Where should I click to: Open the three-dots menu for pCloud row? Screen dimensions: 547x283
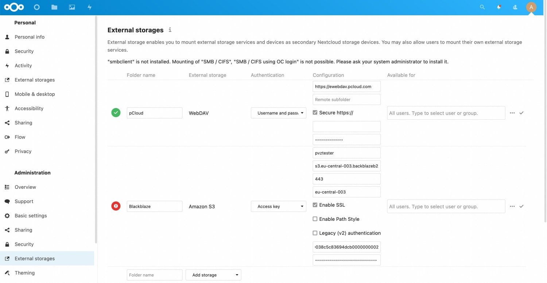point(512,113)
